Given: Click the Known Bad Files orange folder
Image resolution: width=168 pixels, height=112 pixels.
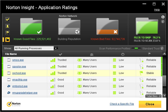Looking at the screenshot, I should pyautogui.click(x=107, y=26).
